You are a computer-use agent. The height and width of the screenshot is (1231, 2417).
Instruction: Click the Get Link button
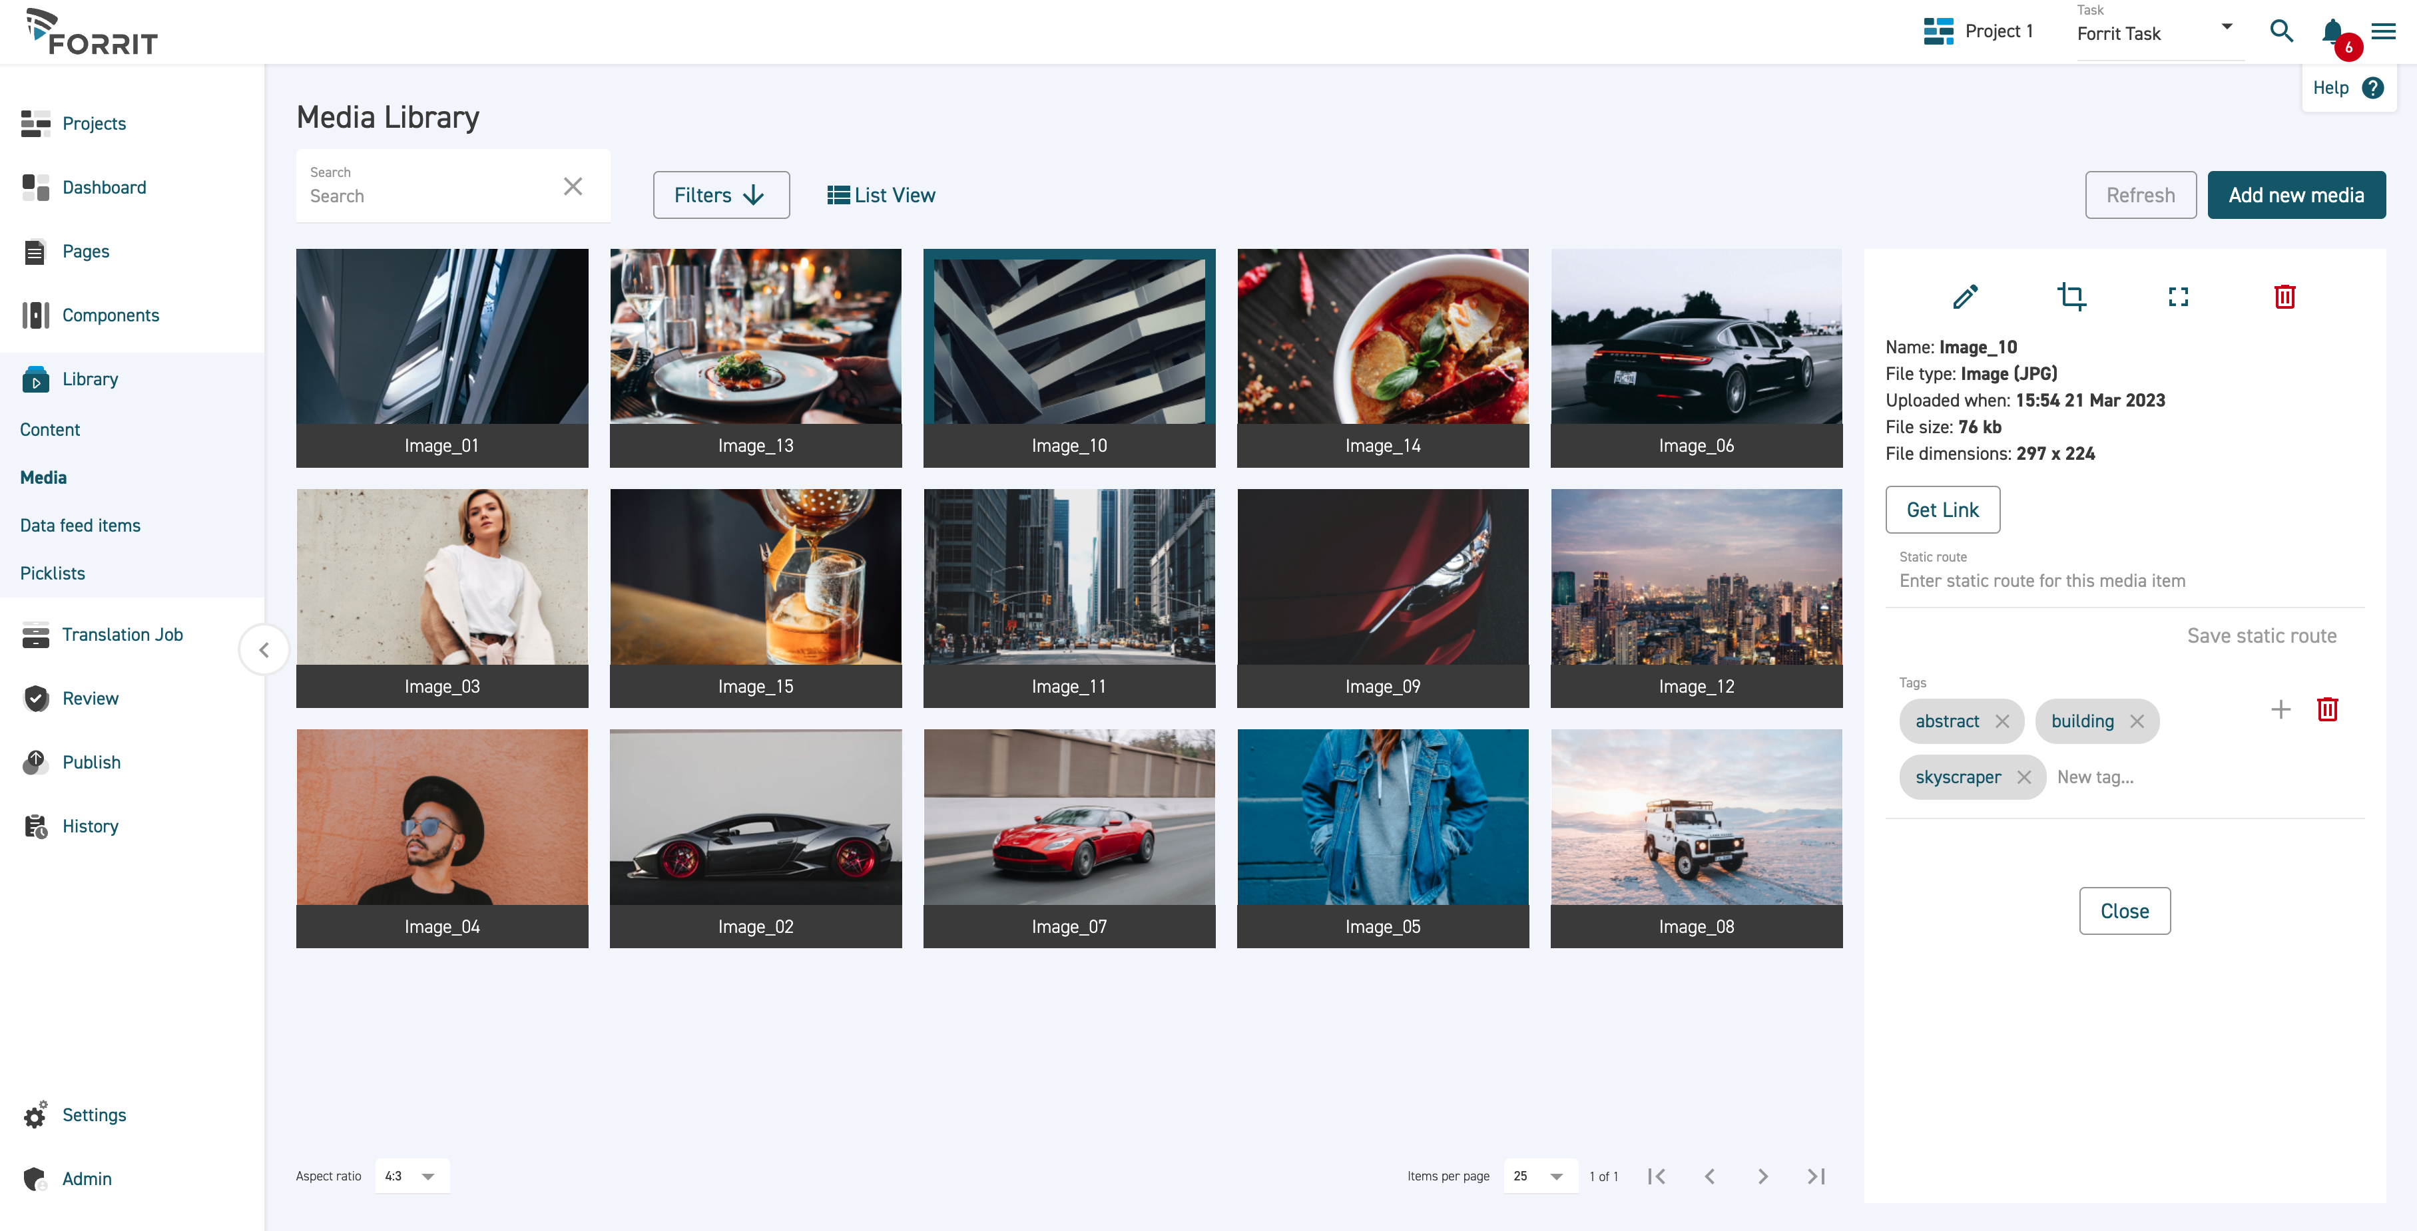(1942, 510)
